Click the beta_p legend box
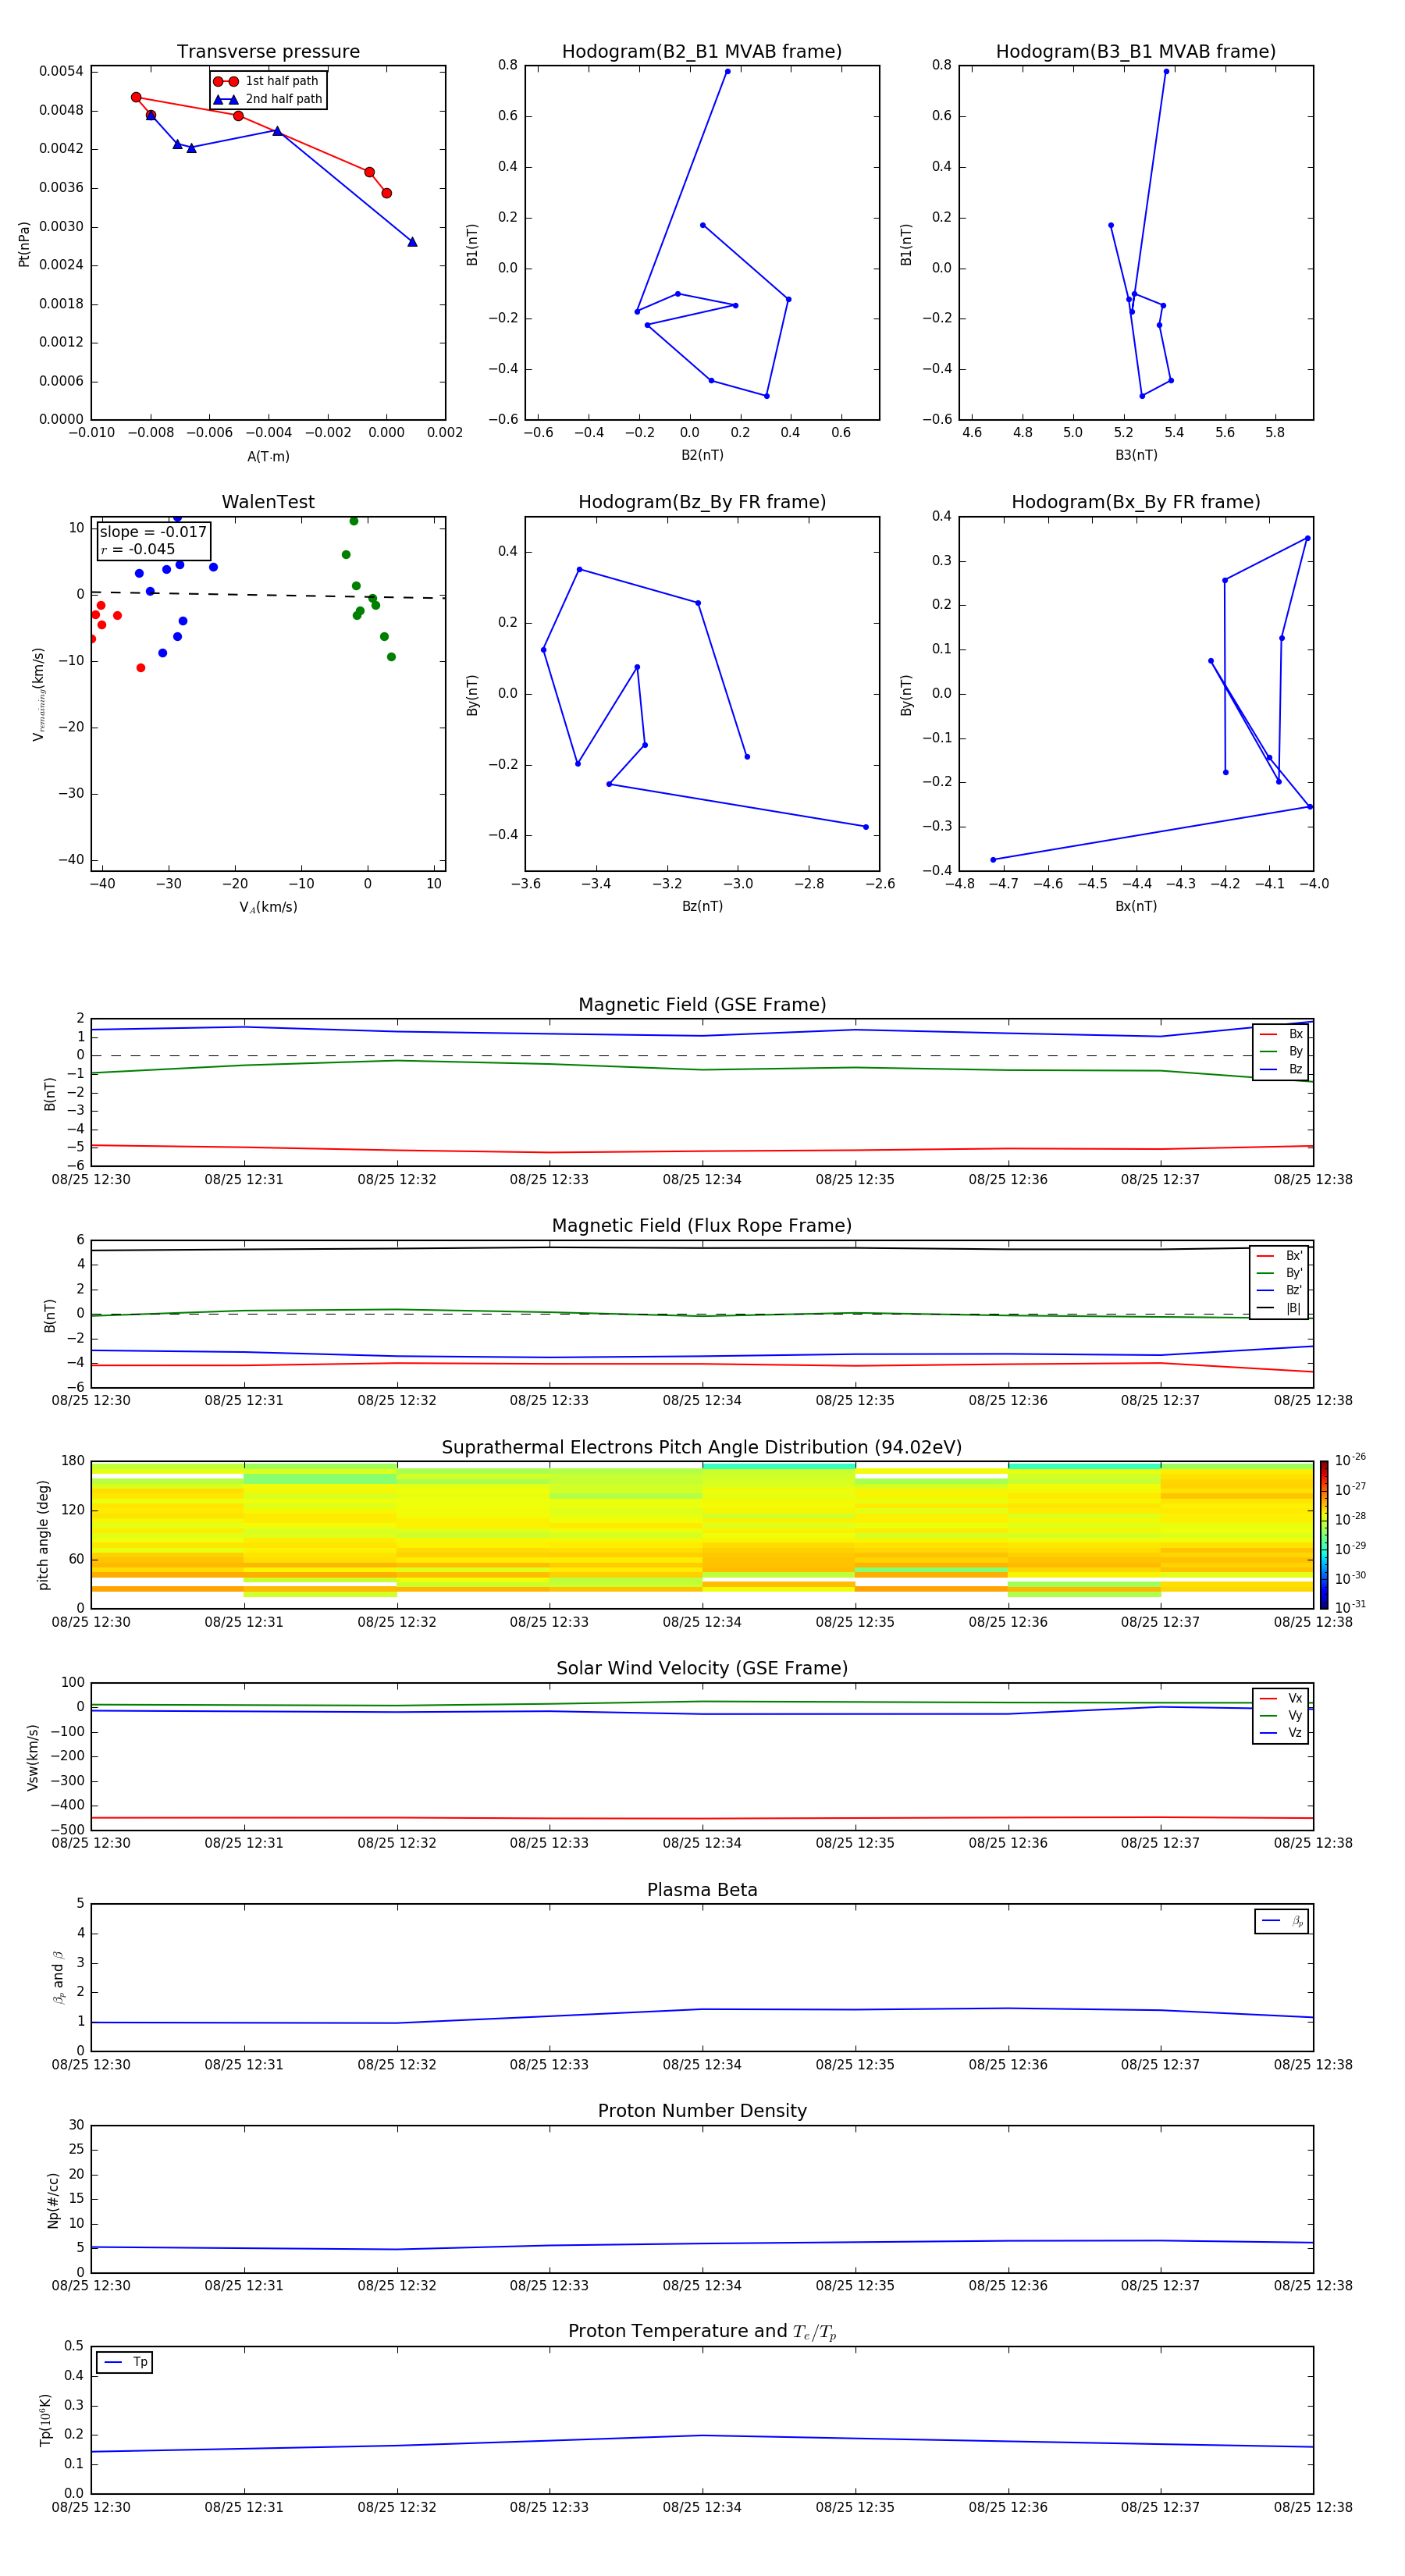 tap(1282, 1922)
